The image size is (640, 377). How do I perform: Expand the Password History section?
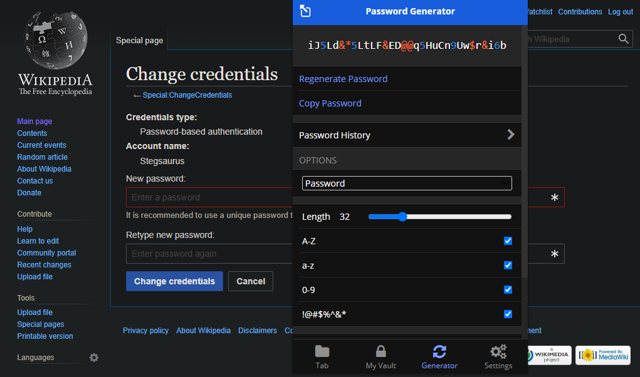coord(407,135)
